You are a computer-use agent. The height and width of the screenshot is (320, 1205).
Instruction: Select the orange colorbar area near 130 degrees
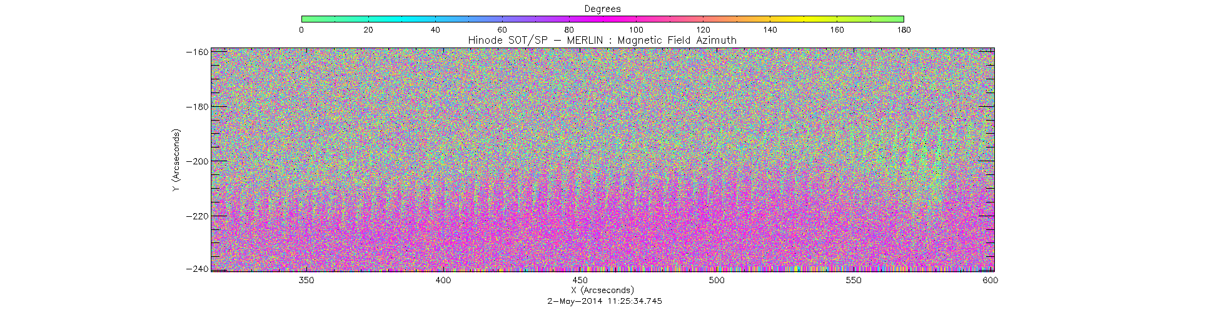737,19
